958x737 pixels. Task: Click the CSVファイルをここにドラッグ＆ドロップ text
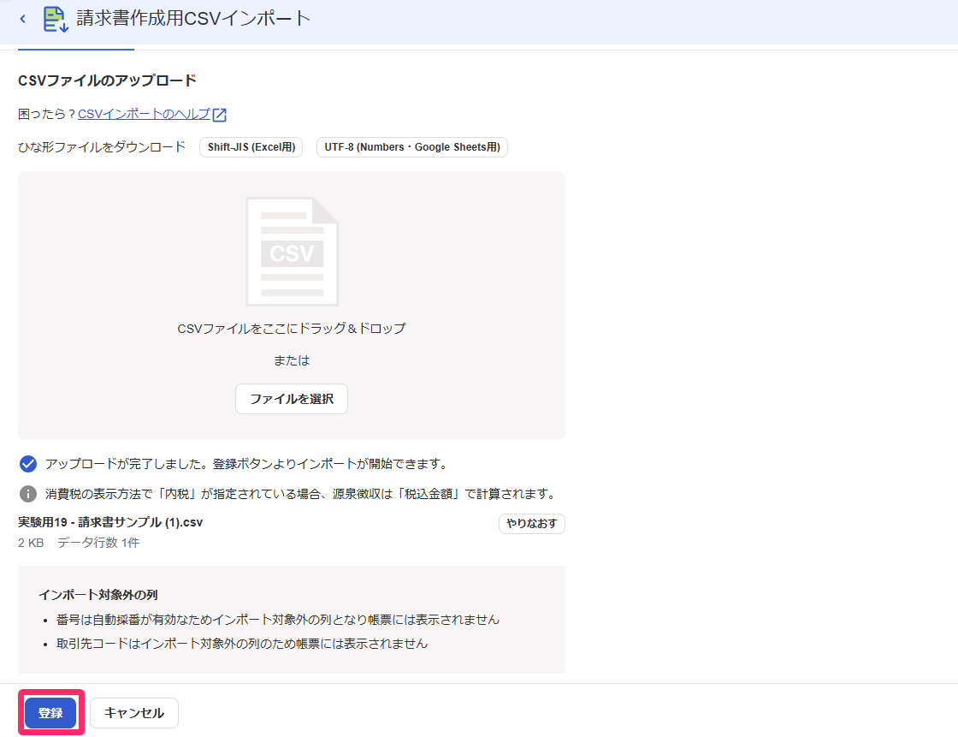[x=292, y=329]
